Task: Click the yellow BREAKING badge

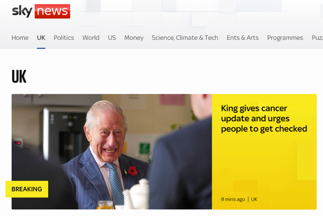Action: tap(27, 189)
